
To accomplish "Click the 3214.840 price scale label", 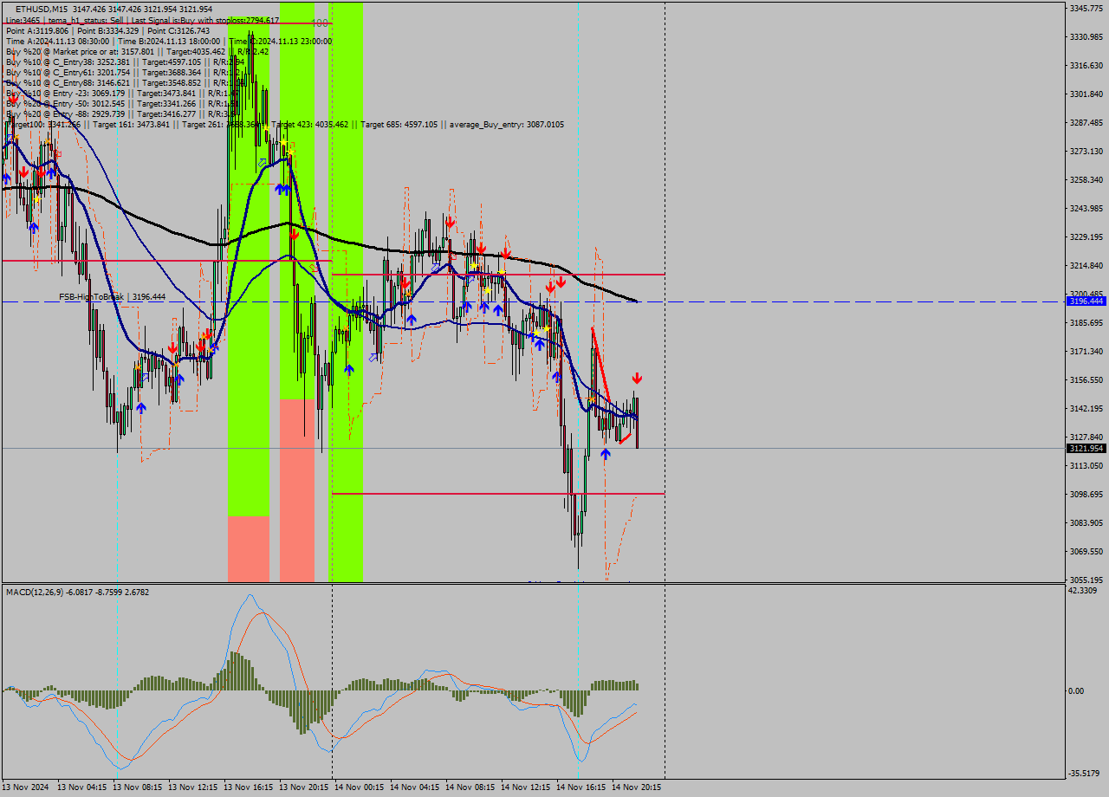I will [x=1088, y=265].
